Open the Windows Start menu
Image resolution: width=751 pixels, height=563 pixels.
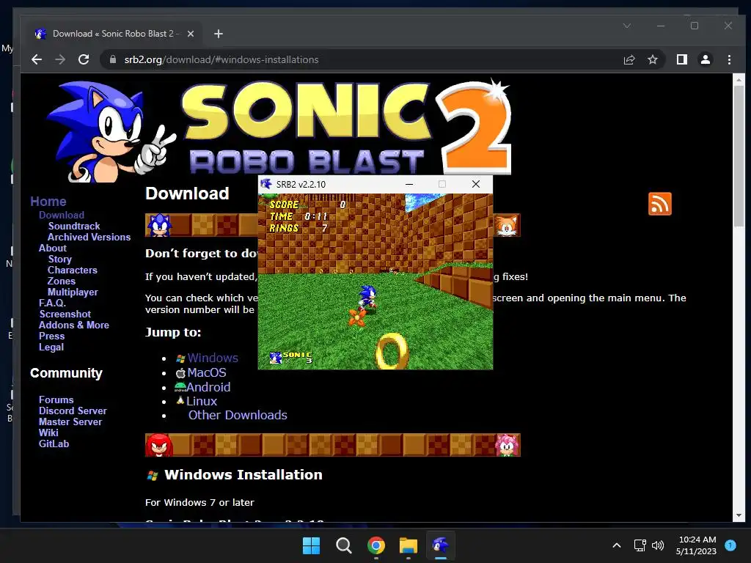pos(311,545)
